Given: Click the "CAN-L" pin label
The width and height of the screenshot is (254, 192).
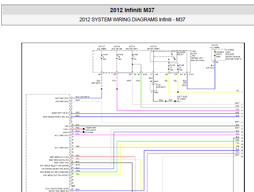Looking at the screenshot, I should [x=66, y=129].
